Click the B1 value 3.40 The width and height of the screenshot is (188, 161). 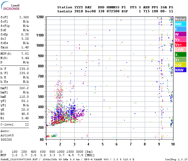(x=25, y=118)
